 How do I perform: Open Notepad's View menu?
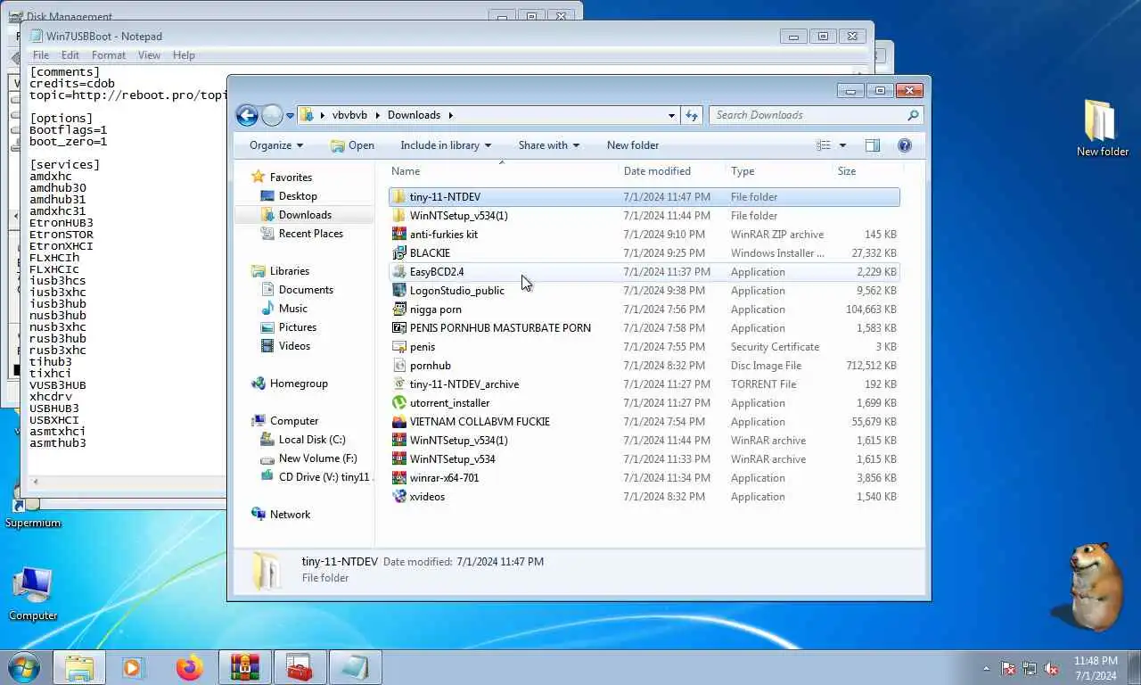(149, 55)
